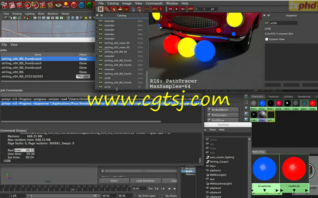Image resolution: width=318 pixels, height=198 pixels.
Task: Click the yellow light bulb viewport icon
Action: [86, 18]
